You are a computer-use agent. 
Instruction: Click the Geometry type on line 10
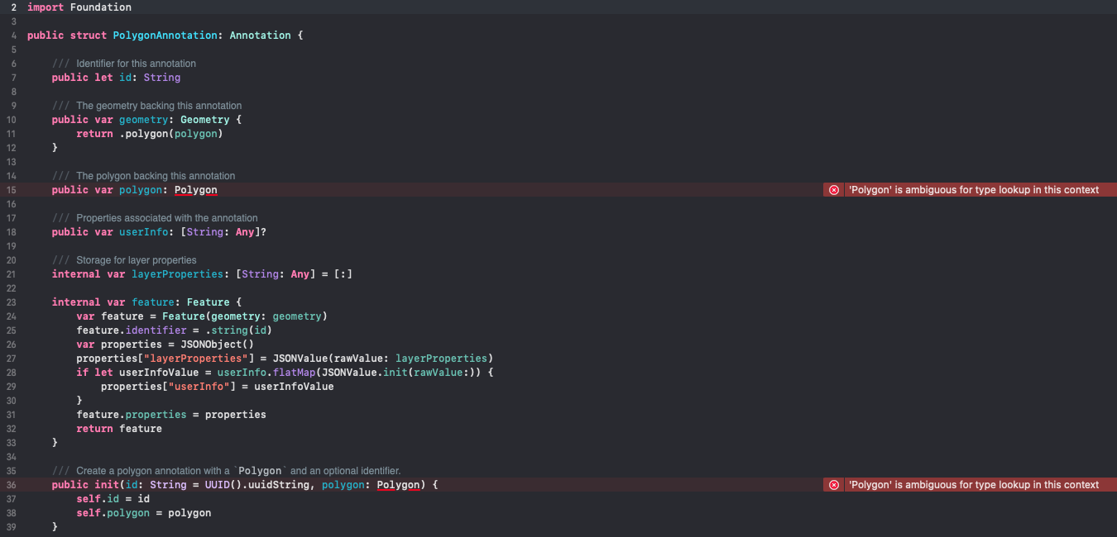(x=205, y=120)
